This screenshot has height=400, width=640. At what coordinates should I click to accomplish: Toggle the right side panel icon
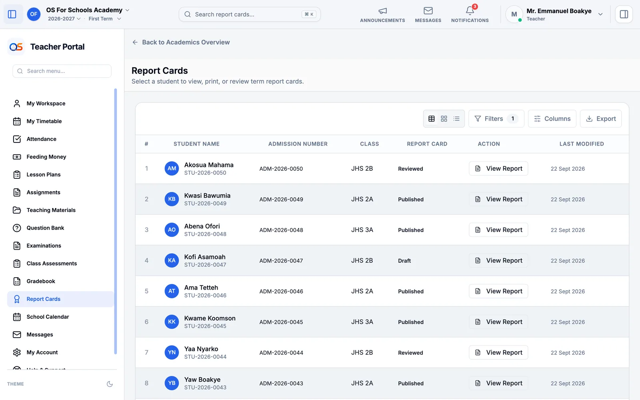pyautogui.click(x=624, y=14)
